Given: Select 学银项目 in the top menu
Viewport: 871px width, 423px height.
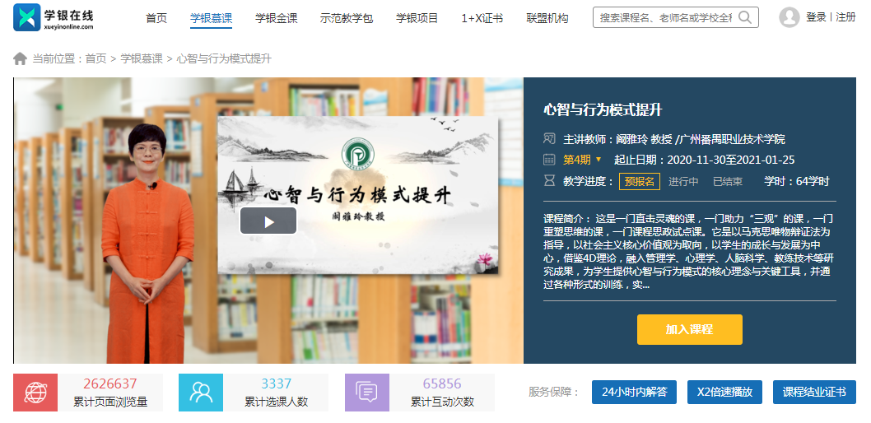Looking at the screenshot, I should (417, 18).
